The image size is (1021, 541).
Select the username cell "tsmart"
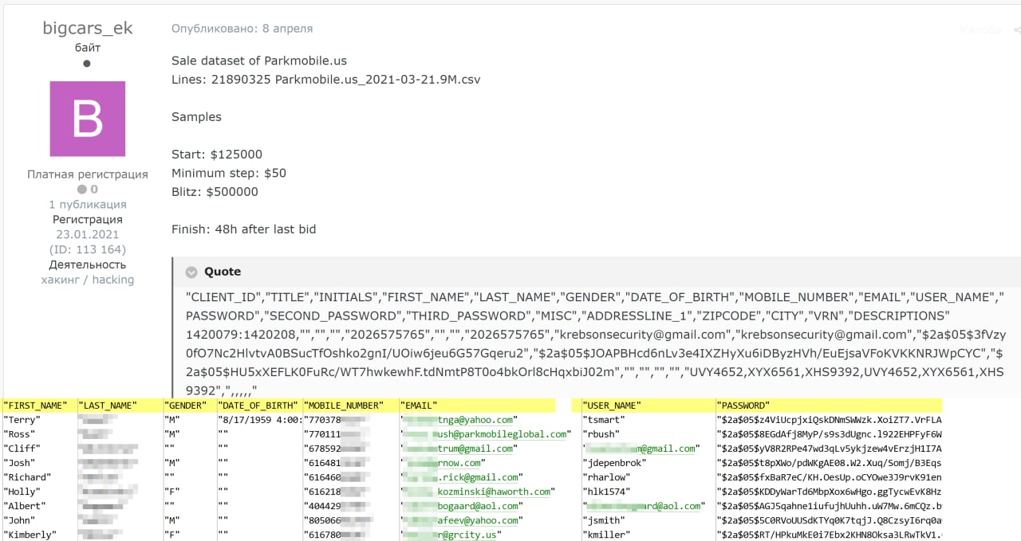point(604,420)
